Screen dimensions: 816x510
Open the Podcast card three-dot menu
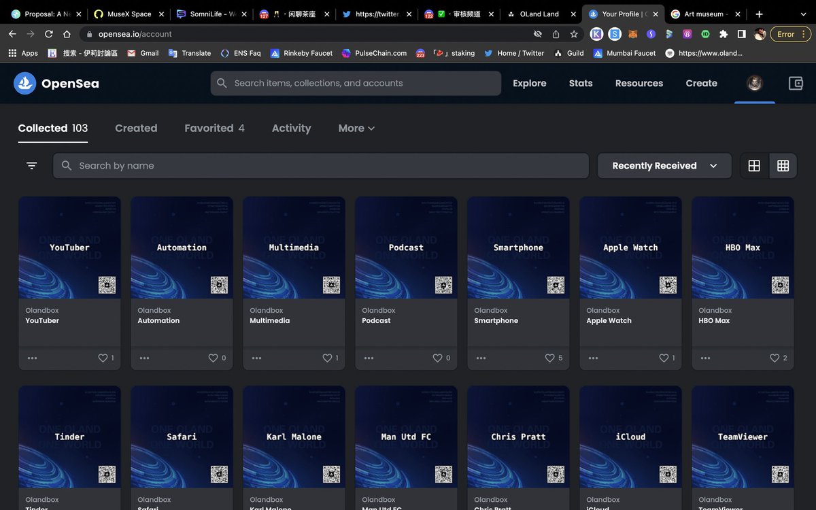point(369,358)
